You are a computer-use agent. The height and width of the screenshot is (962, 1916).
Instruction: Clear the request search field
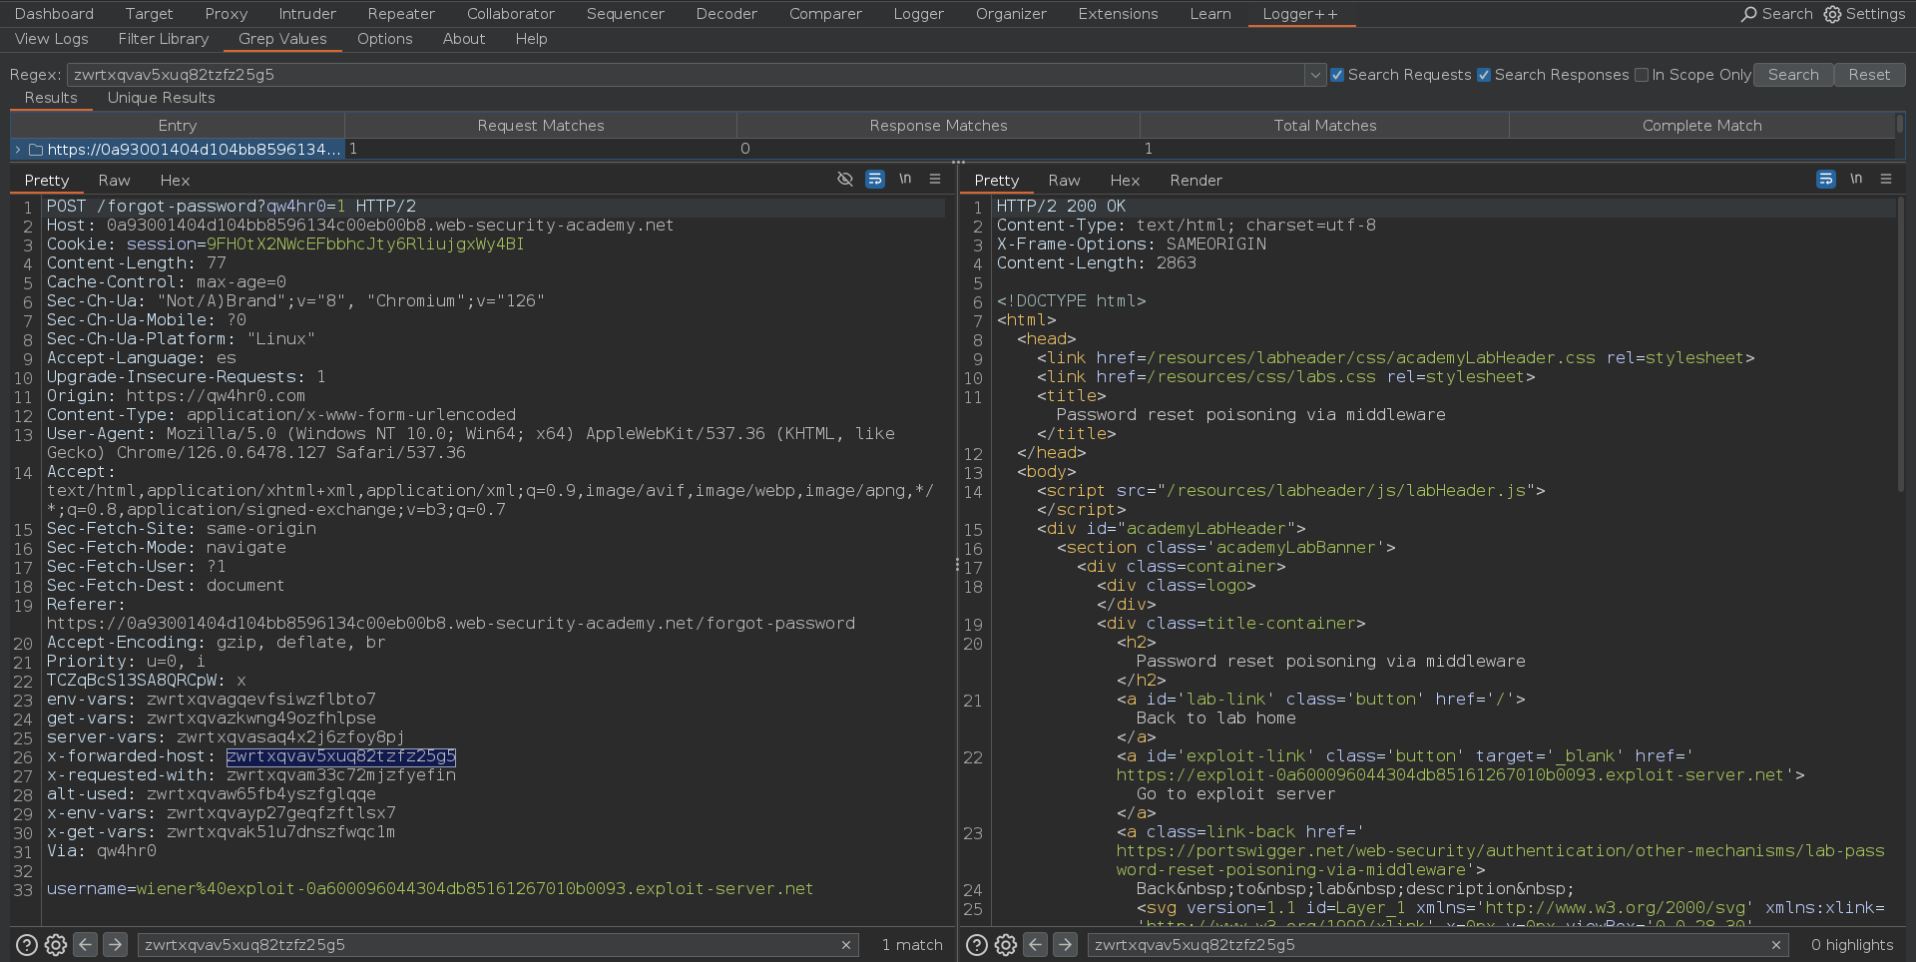point(845,945)
